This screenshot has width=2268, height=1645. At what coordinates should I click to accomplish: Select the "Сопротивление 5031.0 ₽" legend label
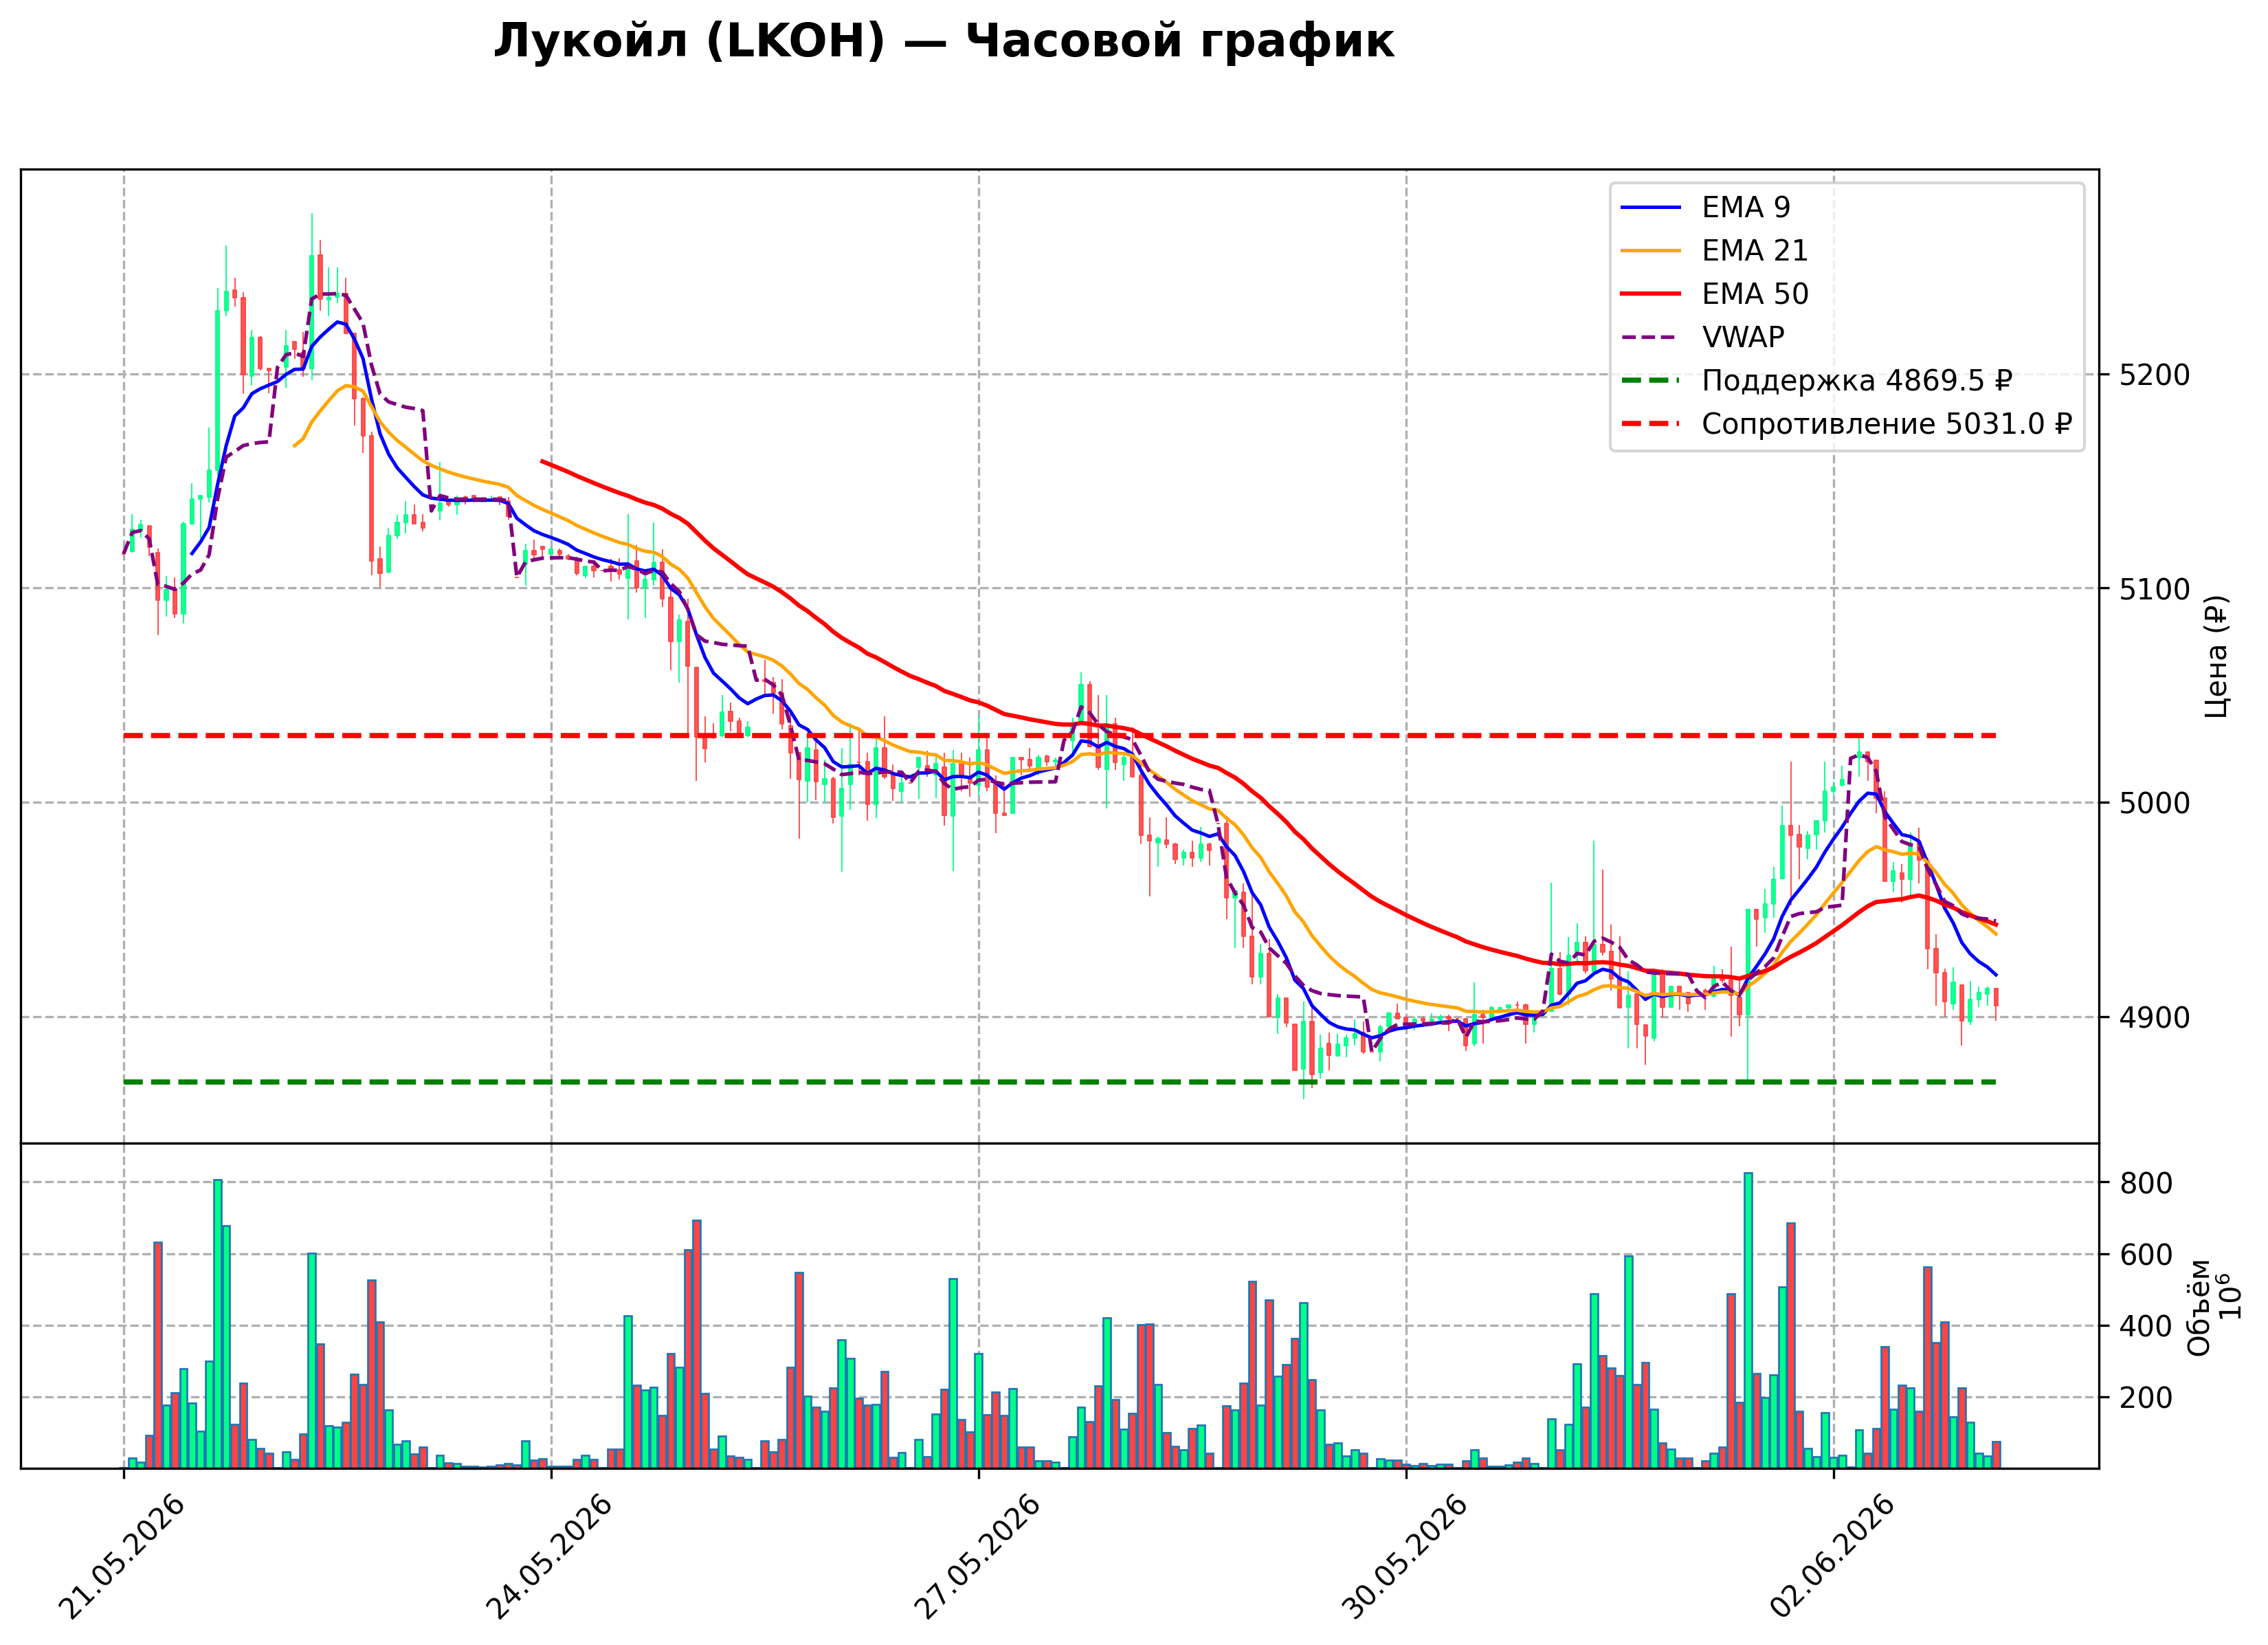[1886, 424]
